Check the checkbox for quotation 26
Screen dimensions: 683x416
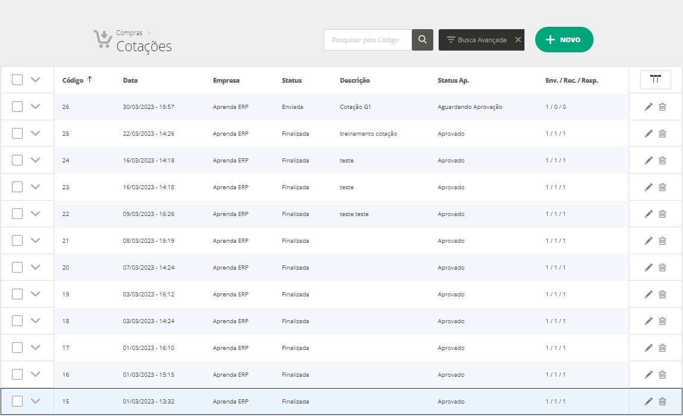[17, 107]
